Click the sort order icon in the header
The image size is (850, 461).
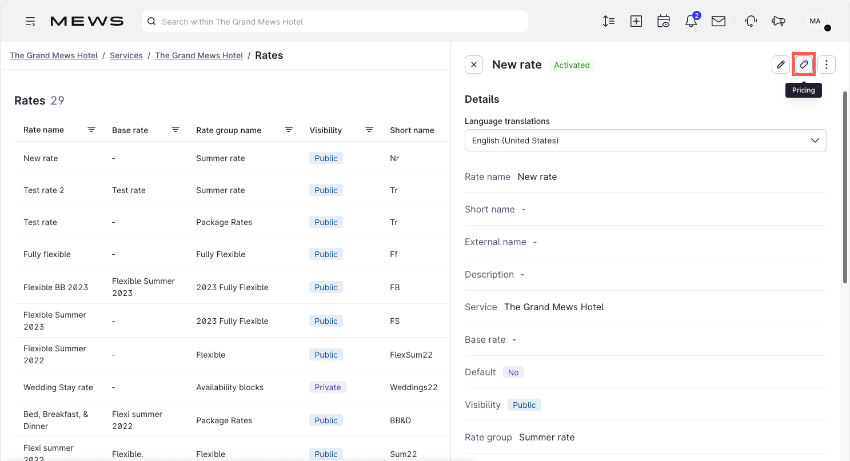pyautogui.click(x=608, y=21)
